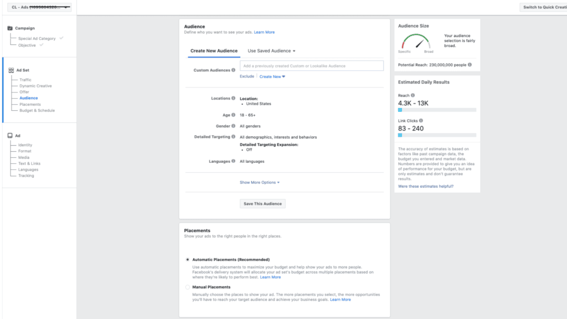Click the Ad section icon in sidebar
The width and height of the screenshot is (567, 319).
11,136
